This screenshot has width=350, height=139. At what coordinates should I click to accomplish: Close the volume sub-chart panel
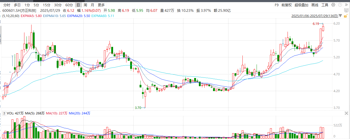(x=346, y=113)
